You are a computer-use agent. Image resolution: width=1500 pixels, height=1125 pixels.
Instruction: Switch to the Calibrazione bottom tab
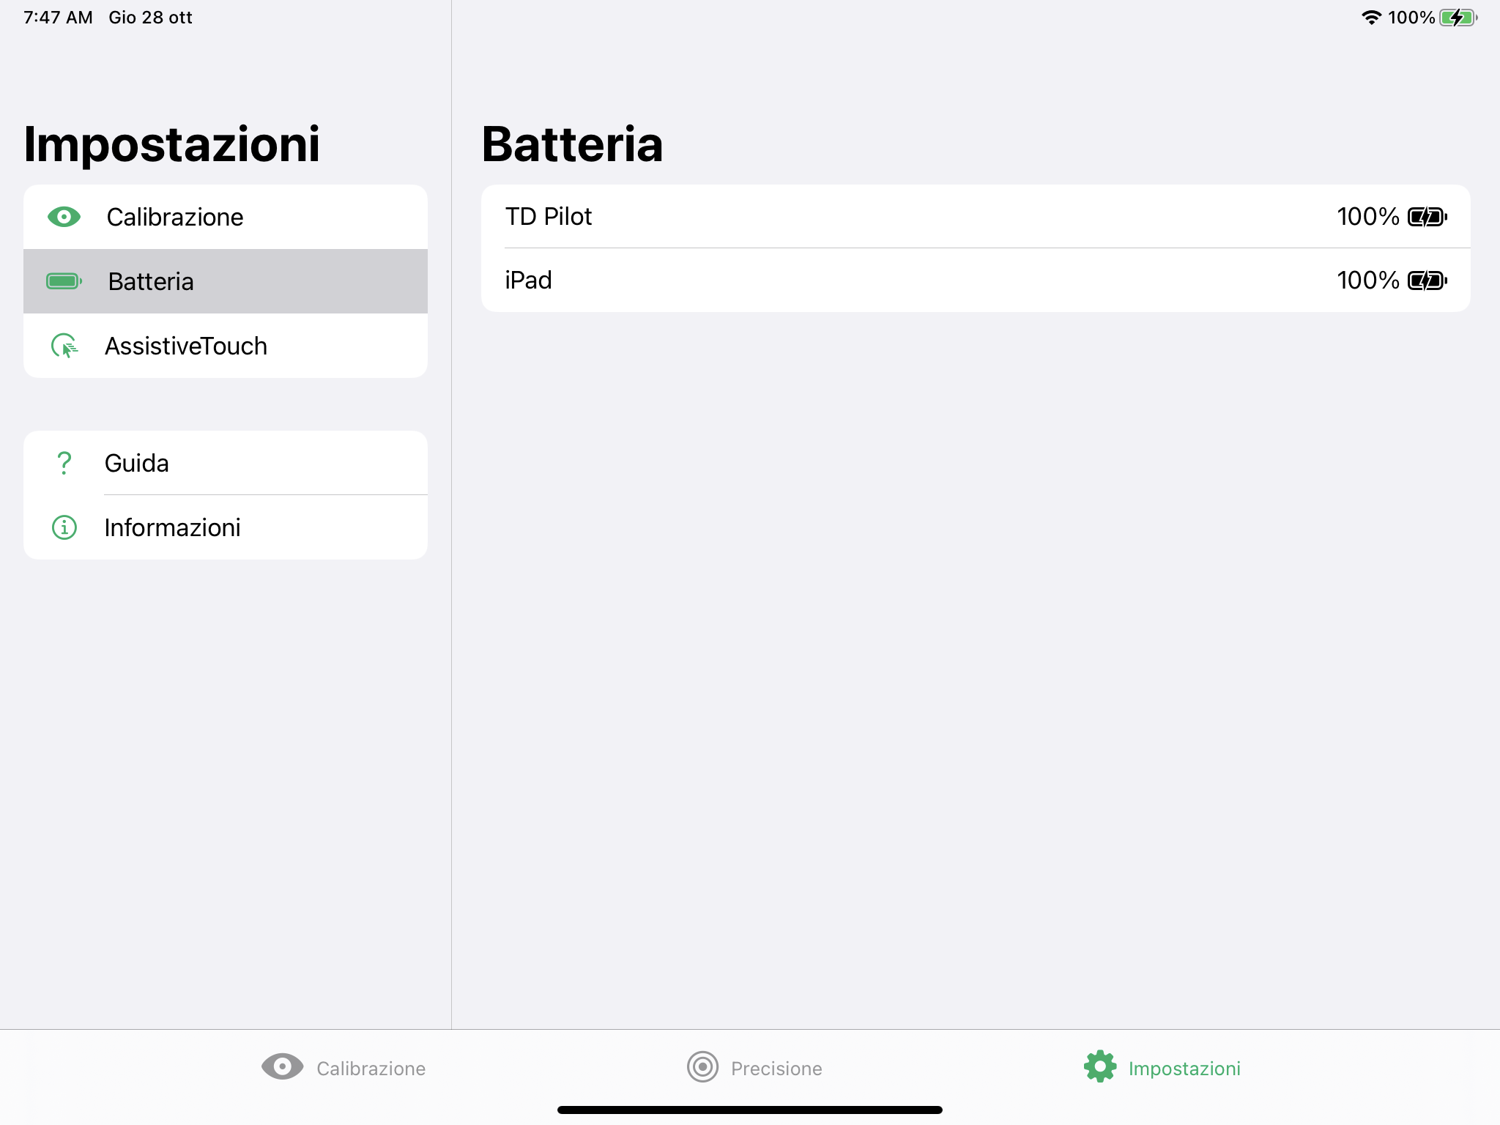(371, 1069)
